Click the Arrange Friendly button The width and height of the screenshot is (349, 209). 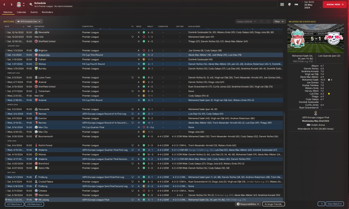[x=273, y=204]
